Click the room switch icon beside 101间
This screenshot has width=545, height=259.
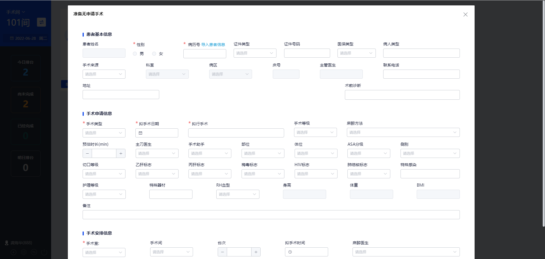coord(41,22)
